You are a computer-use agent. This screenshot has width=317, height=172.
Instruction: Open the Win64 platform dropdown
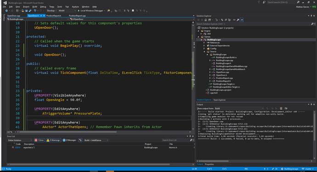pos(67,11)
